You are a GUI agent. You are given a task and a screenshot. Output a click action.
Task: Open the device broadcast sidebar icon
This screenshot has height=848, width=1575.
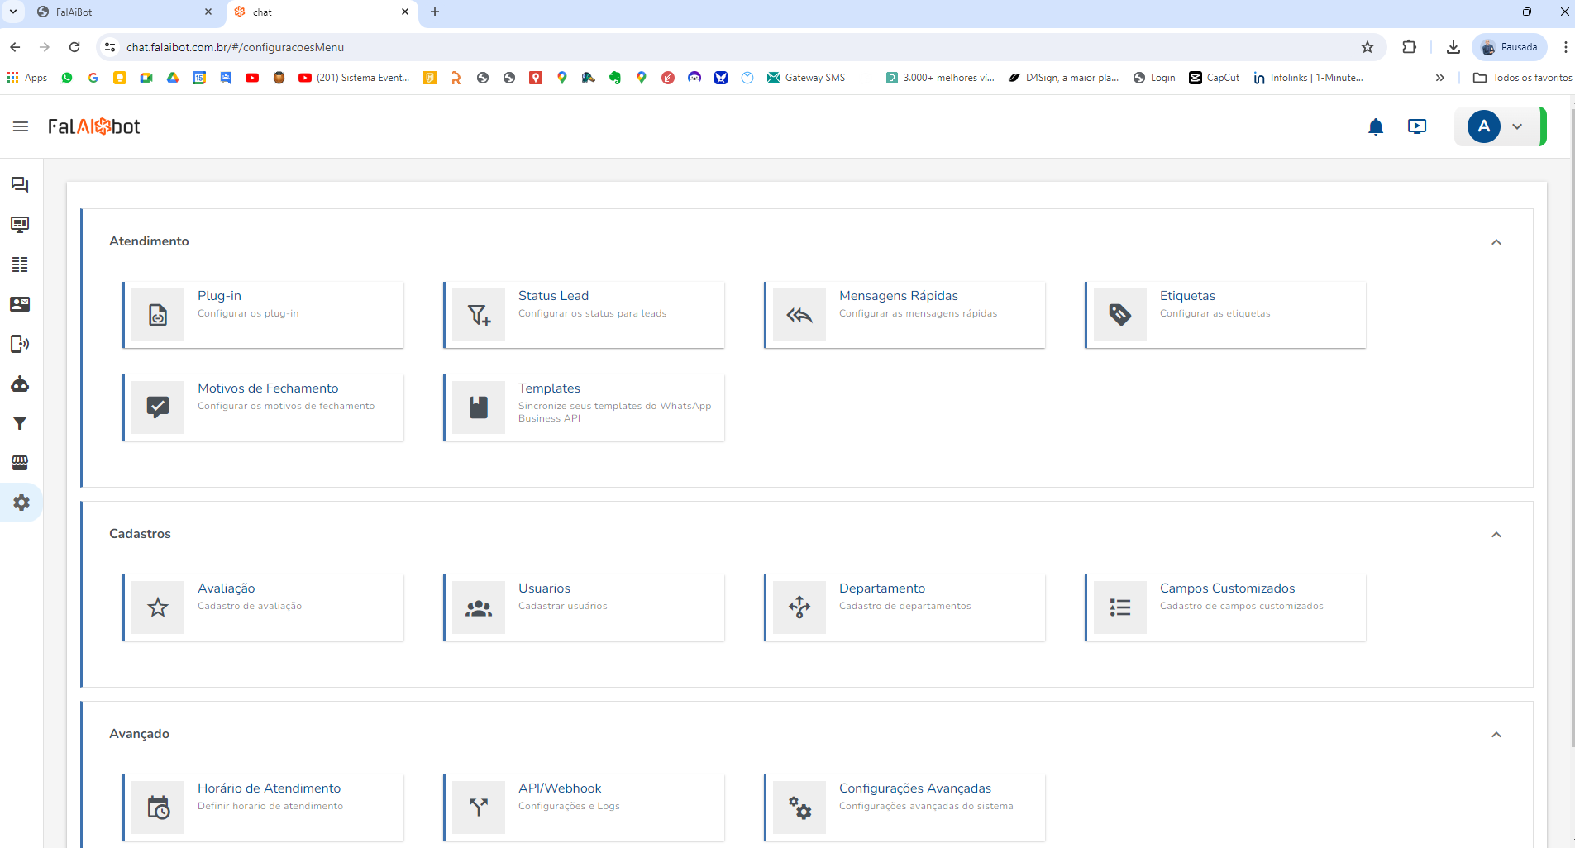[x=20, y=344]
